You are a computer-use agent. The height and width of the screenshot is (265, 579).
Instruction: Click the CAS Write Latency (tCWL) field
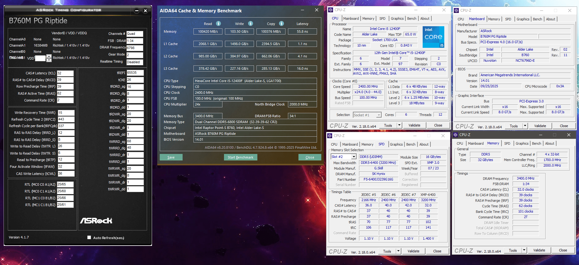tap(66, 174)
